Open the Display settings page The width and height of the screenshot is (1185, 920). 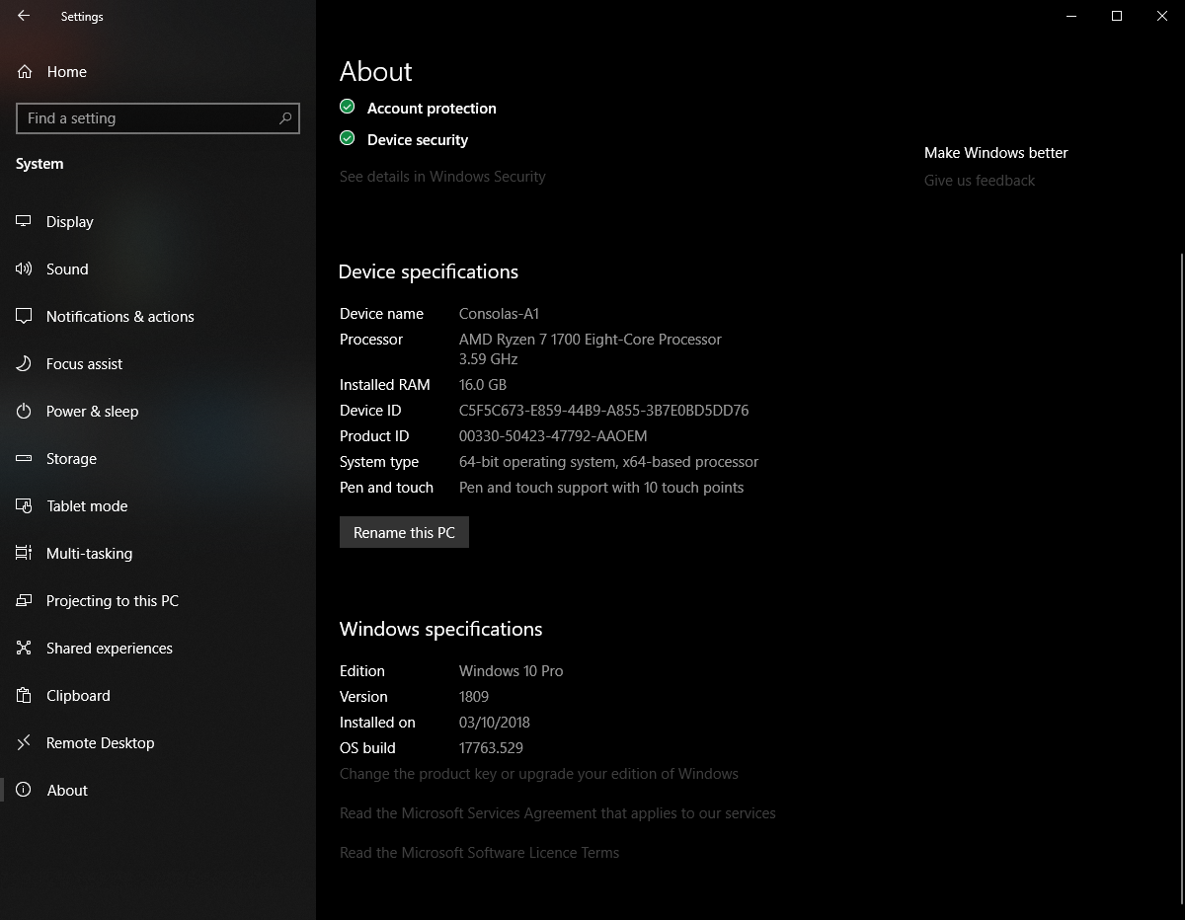pyautogui.click(x=158, y=222)
